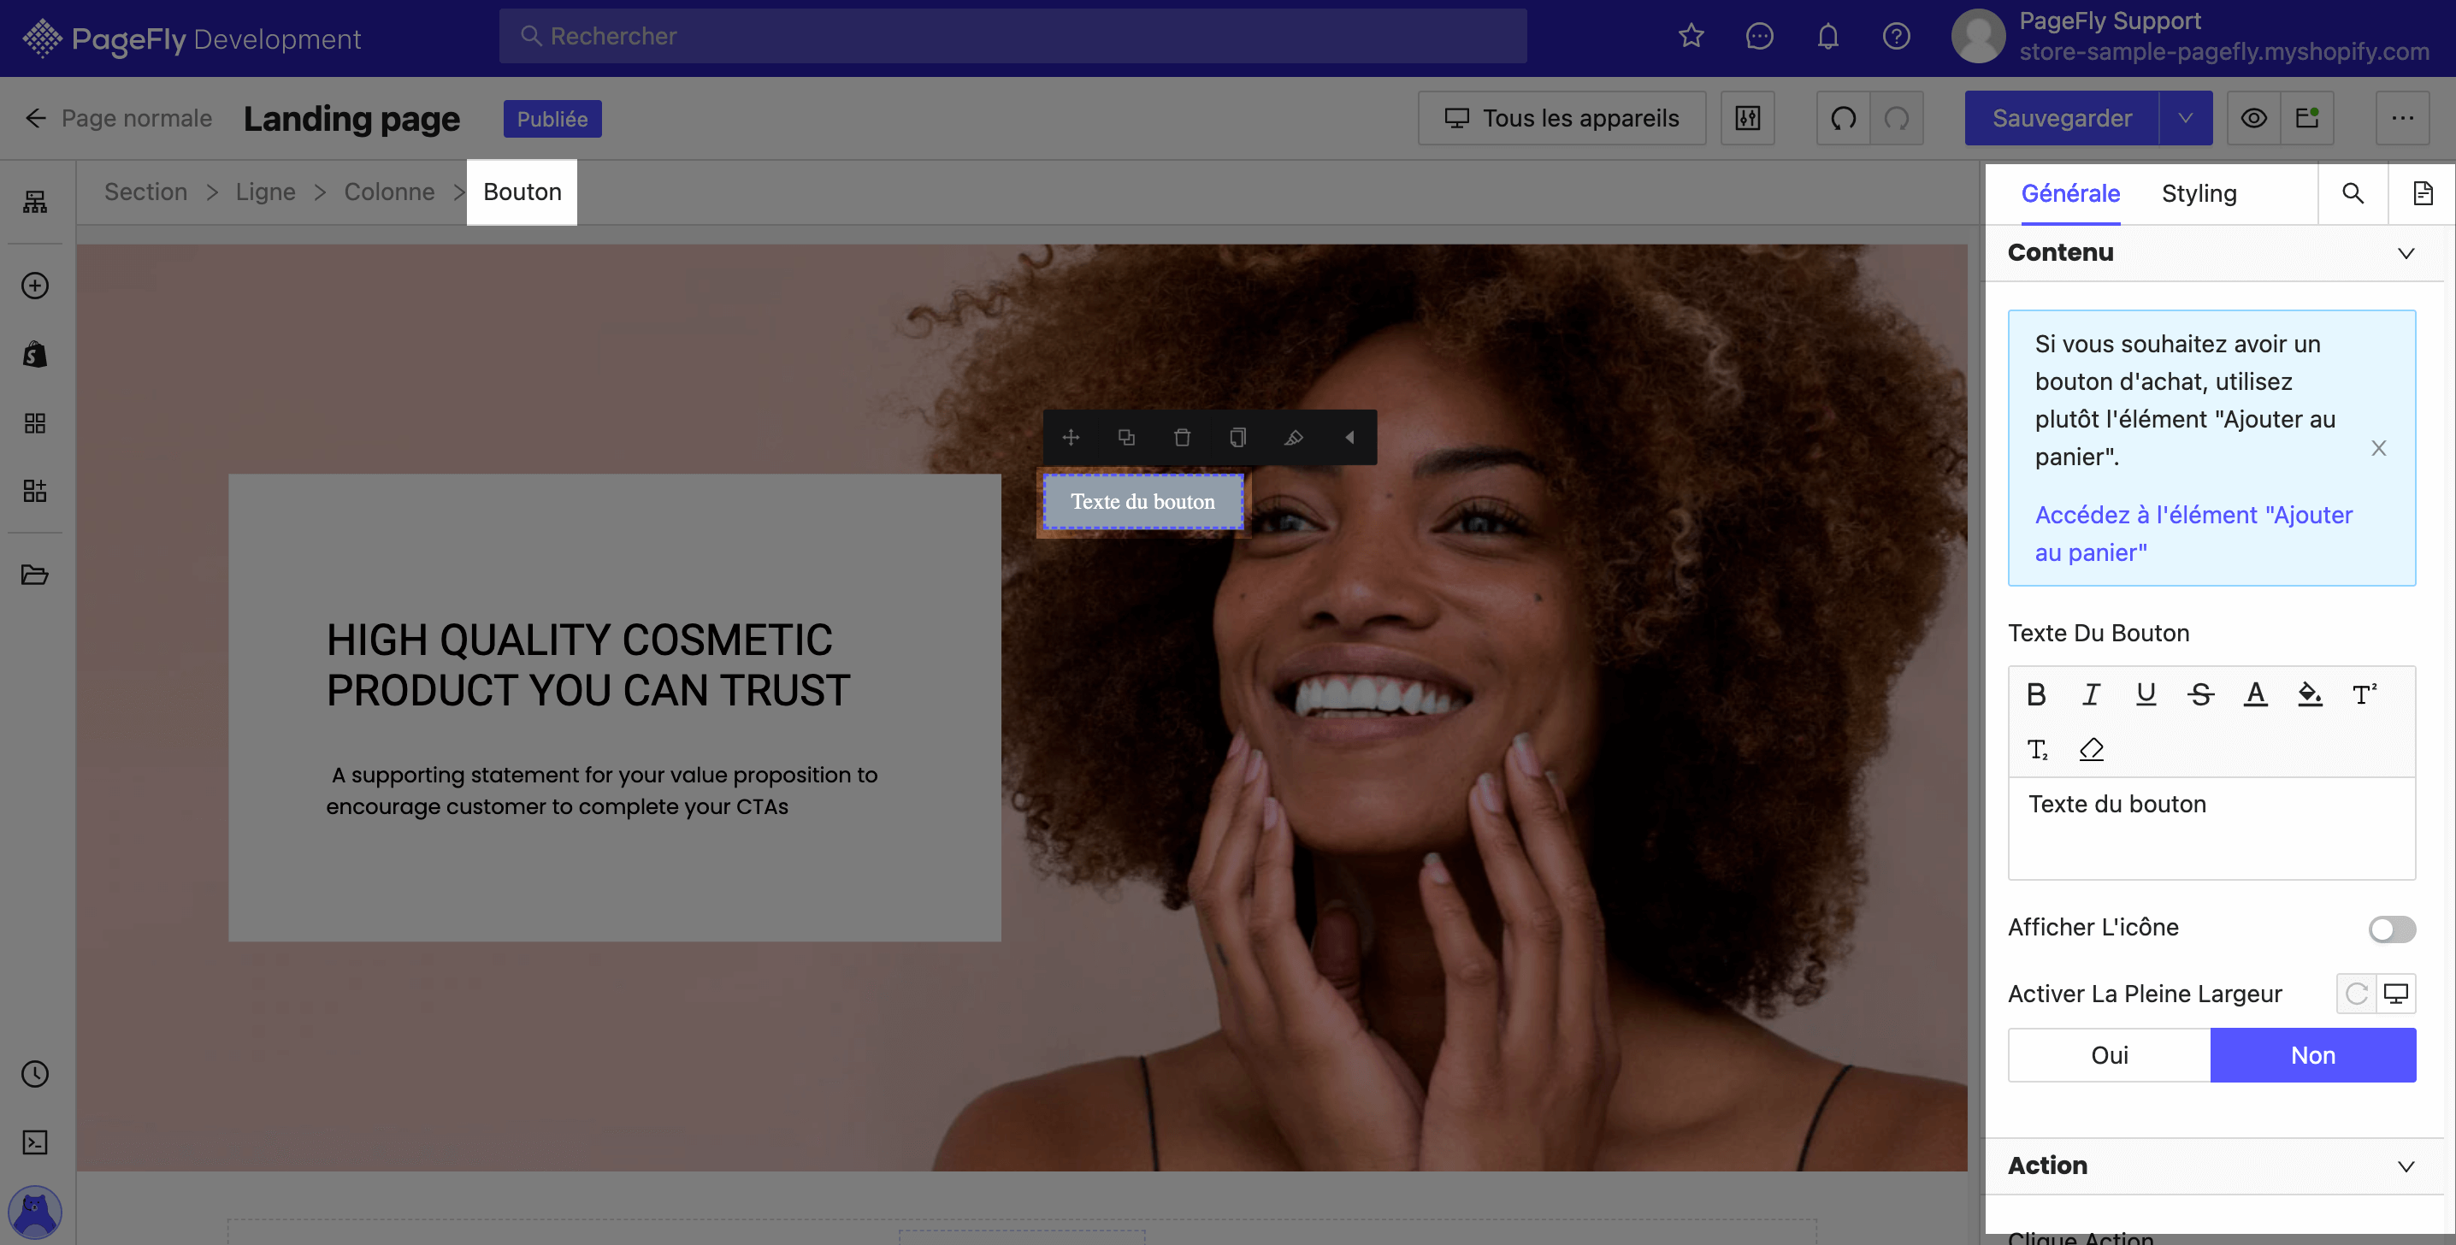
Task: Open the background fill color picker
Action: pos(2310,695)
